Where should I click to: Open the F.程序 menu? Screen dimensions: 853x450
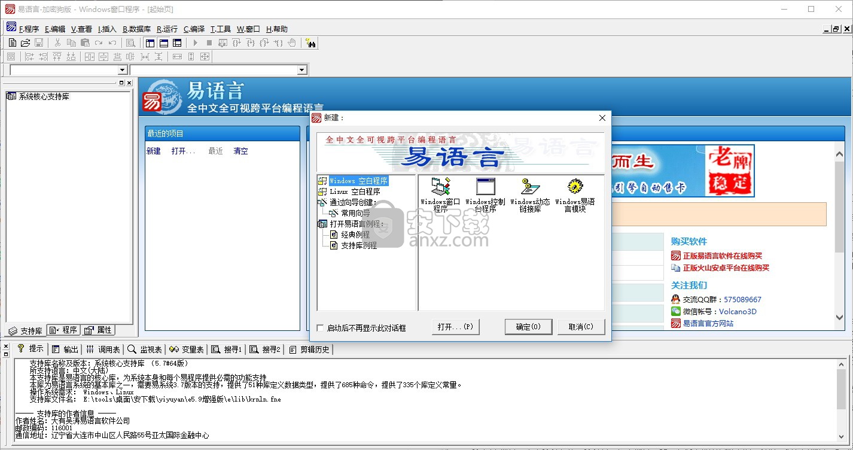click(x=29, y=29)
